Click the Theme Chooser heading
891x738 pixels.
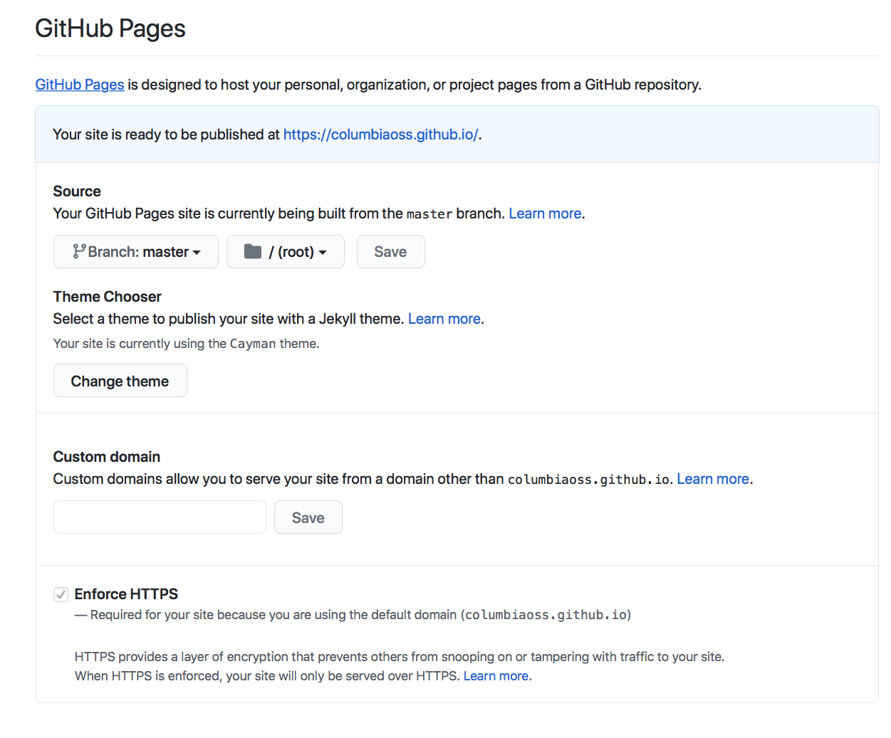pos(108,297)
